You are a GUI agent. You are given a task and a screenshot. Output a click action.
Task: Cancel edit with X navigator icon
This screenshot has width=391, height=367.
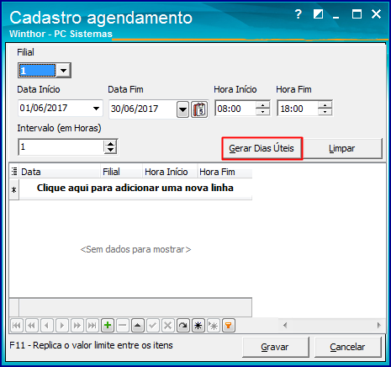pyautogui.click(x=168, y=326)
